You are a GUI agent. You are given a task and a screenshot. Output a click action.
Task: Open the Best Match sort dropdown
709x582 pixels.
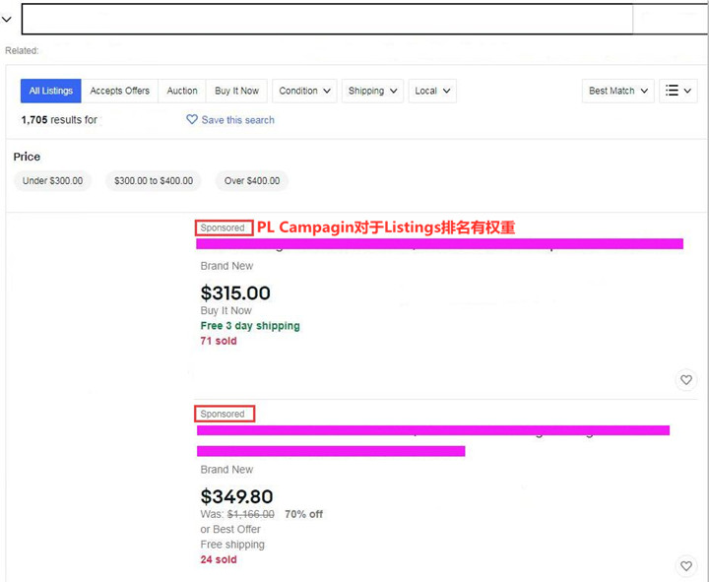[x=618, y=91]
